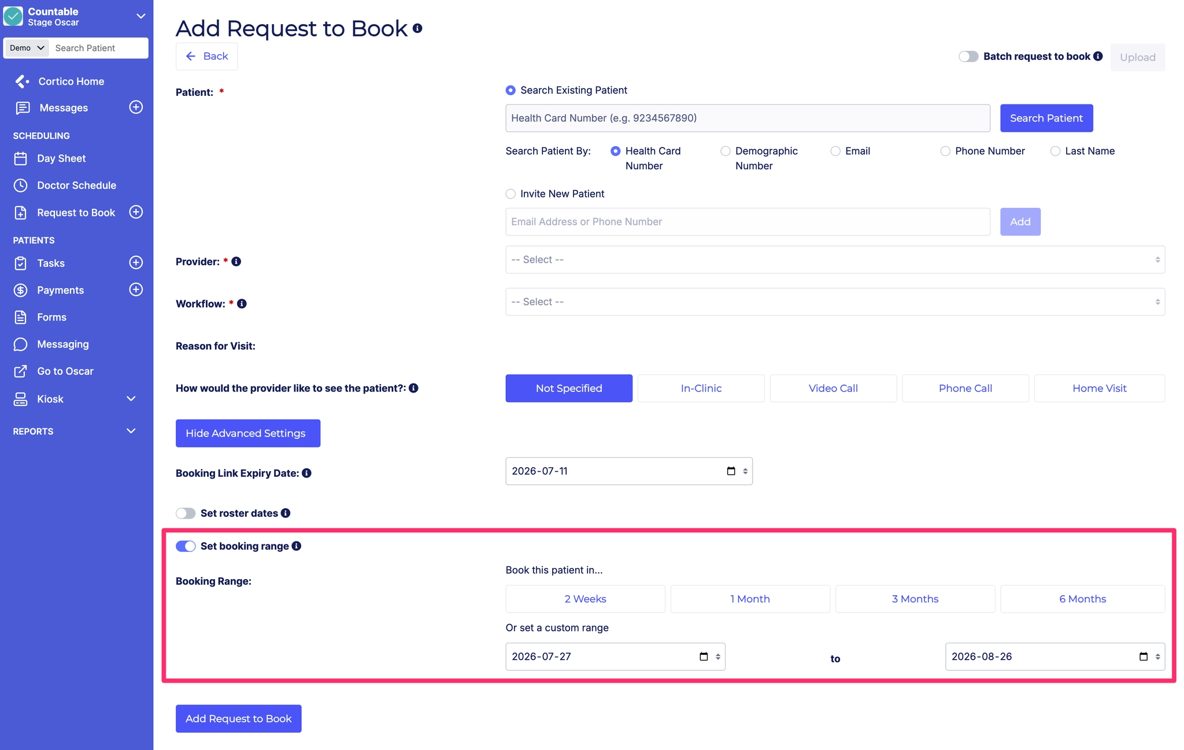Select Phone Number search option
This screenshot has width=1184, height=750.
pos(945,151)
